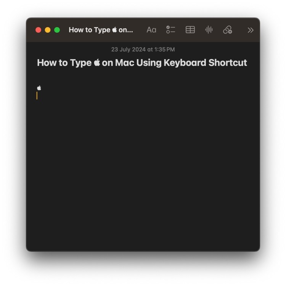Click the word "Using" in the heading
The height and width of the screenshot is (286, 286).
[x=149, y=63]
